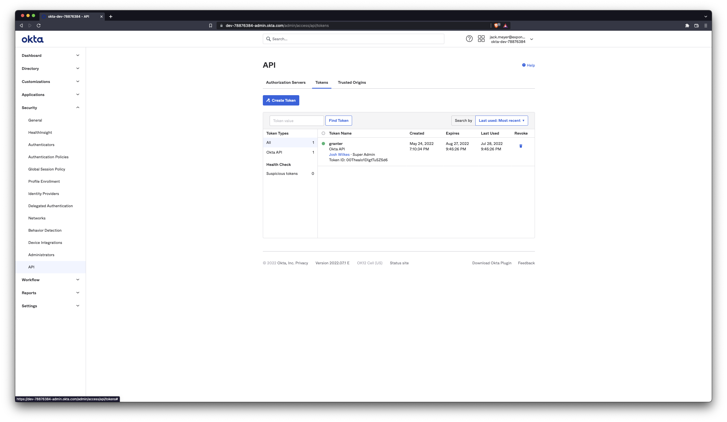727x422 pixels.
Task: Switch to Trusted Origins tab
Action: 352,83
